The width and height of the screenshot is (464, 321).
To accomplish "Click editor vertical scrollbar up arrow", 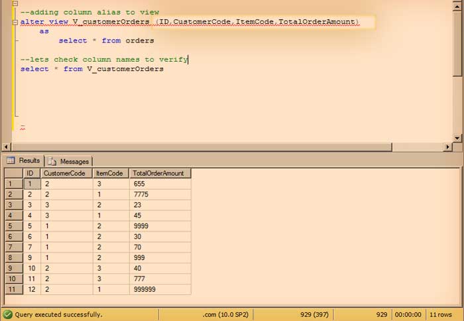I will [x=457, y=6].
